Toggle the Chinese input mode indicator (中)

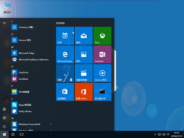click(168, 134)
